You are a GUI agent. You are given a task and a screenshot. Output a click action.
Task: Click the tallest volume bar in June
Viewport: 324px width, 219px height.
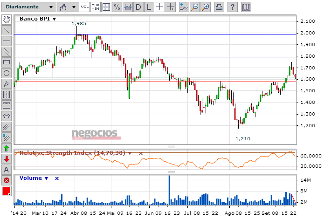point(169,190)
